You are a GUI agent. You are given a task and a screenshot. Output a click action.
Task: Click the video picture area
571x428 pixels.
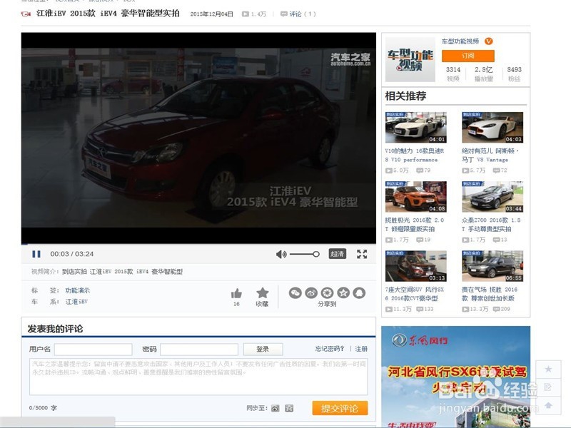[x=198, y=138]
